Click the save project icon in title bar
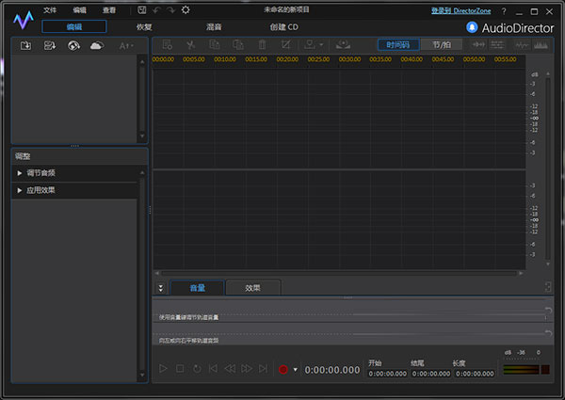The image size is (565, 400). (x=142, y=10)
